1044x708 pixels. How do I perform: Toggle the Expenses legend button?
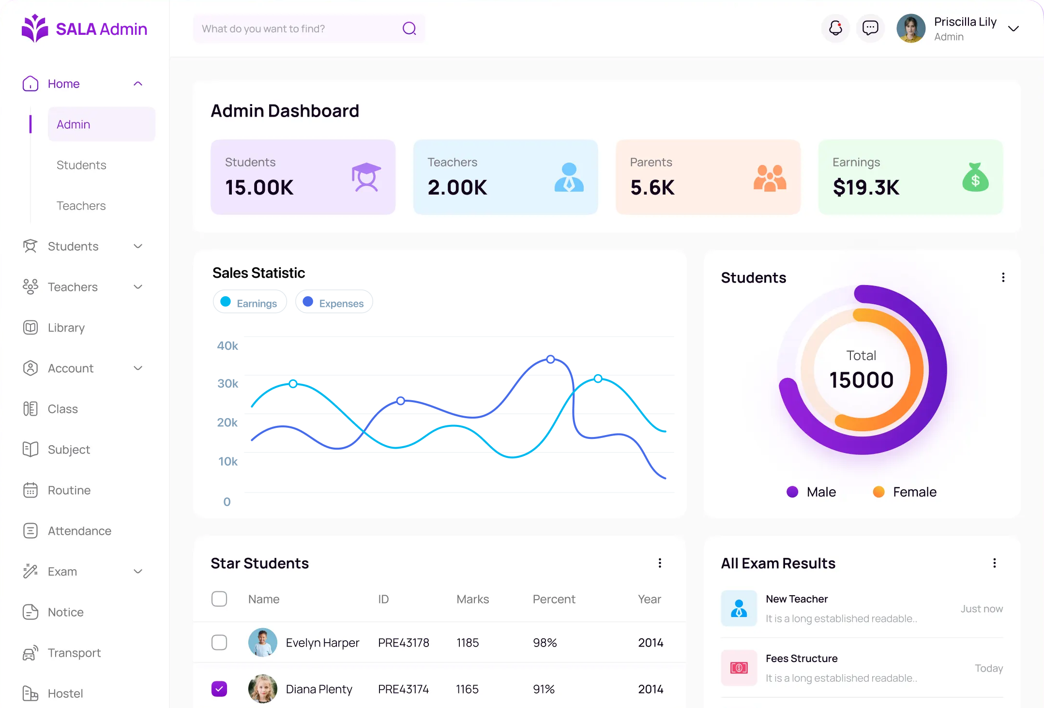[x=334, y=302]
